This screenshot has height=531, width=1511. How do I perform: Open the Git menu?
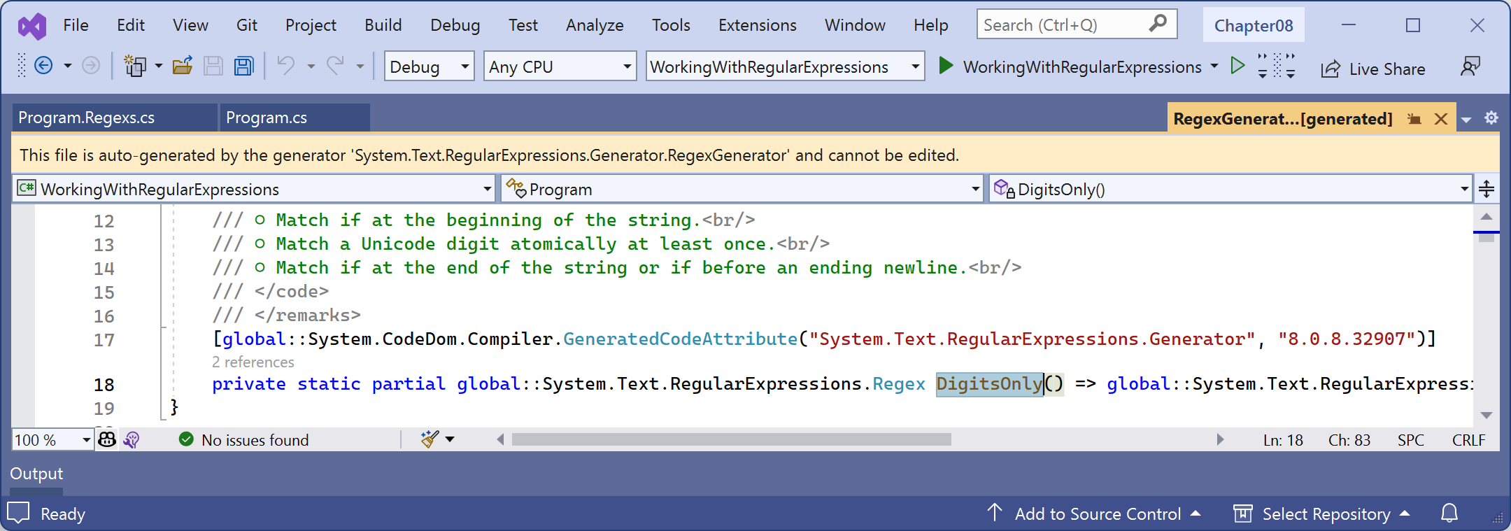click(246, 25)
